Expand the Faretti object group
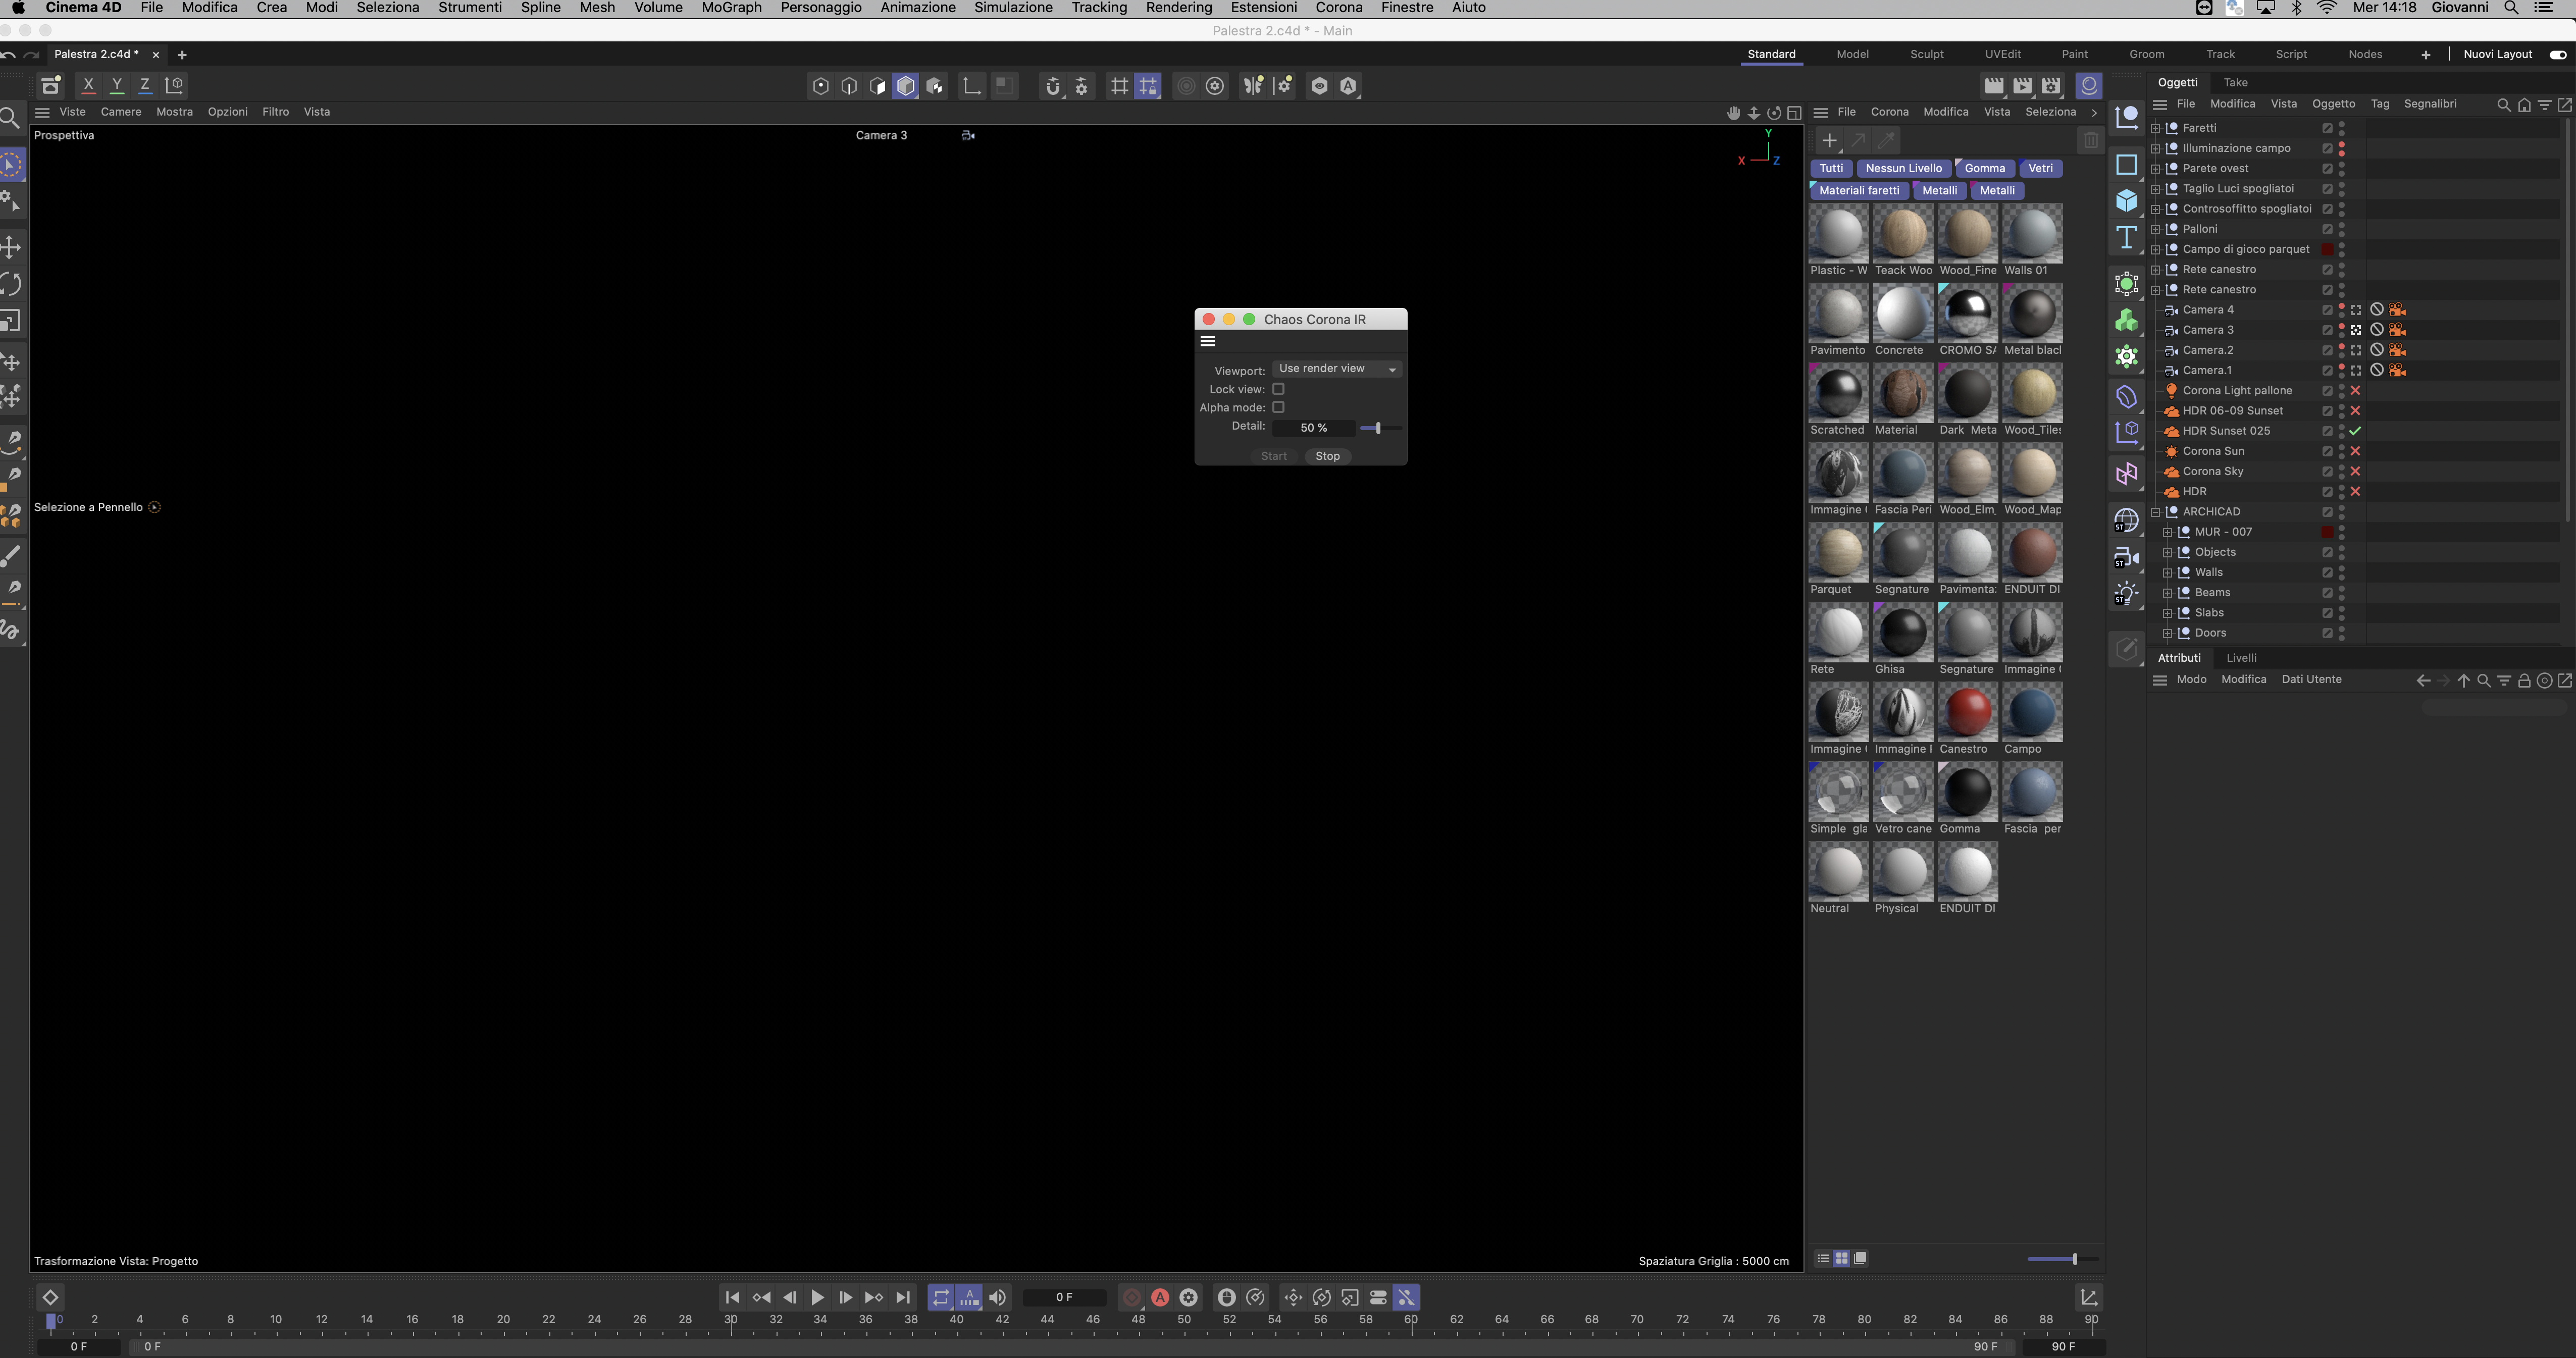This screenshot has width=2576, height=1358. click(x=2155, y=128)
